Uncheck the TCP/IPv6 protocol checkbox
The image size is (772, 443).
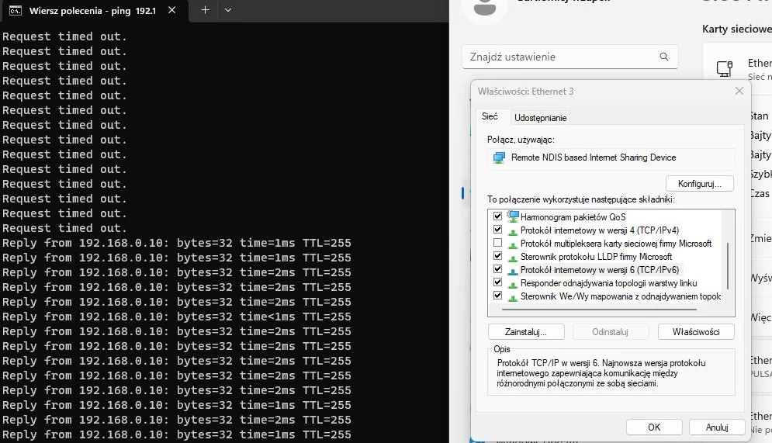[x=498, y=269]
